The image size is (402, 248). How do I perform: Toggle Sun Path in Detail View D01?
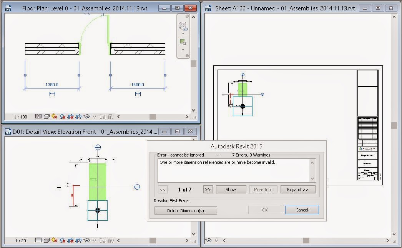[54, 240]
